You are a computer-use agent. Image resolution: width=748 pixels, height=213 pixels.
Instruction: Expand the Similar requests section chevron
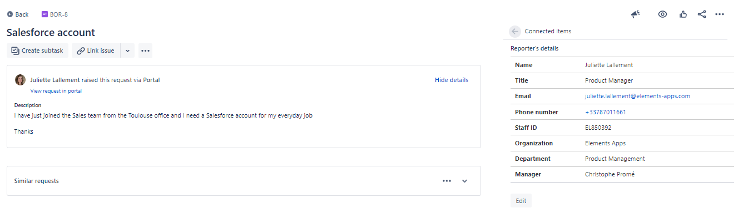pyautogui.click(x=465, y=181)
